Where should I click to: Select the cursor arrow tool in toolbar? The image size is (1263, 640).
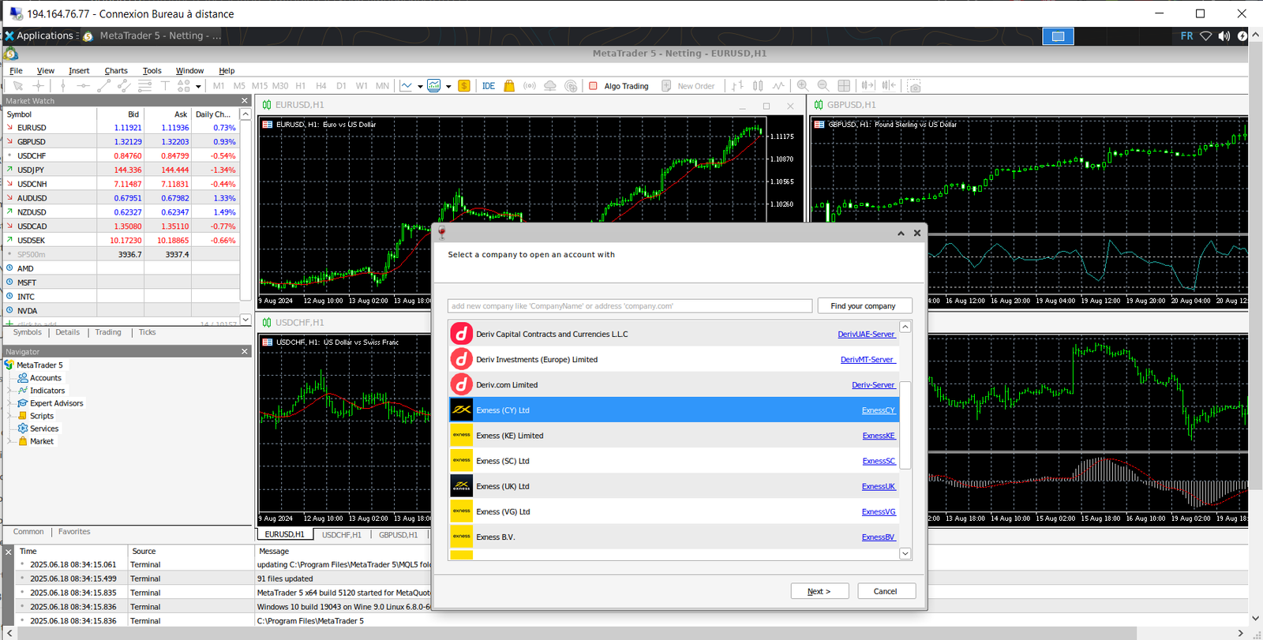click(x=17, y=86)
